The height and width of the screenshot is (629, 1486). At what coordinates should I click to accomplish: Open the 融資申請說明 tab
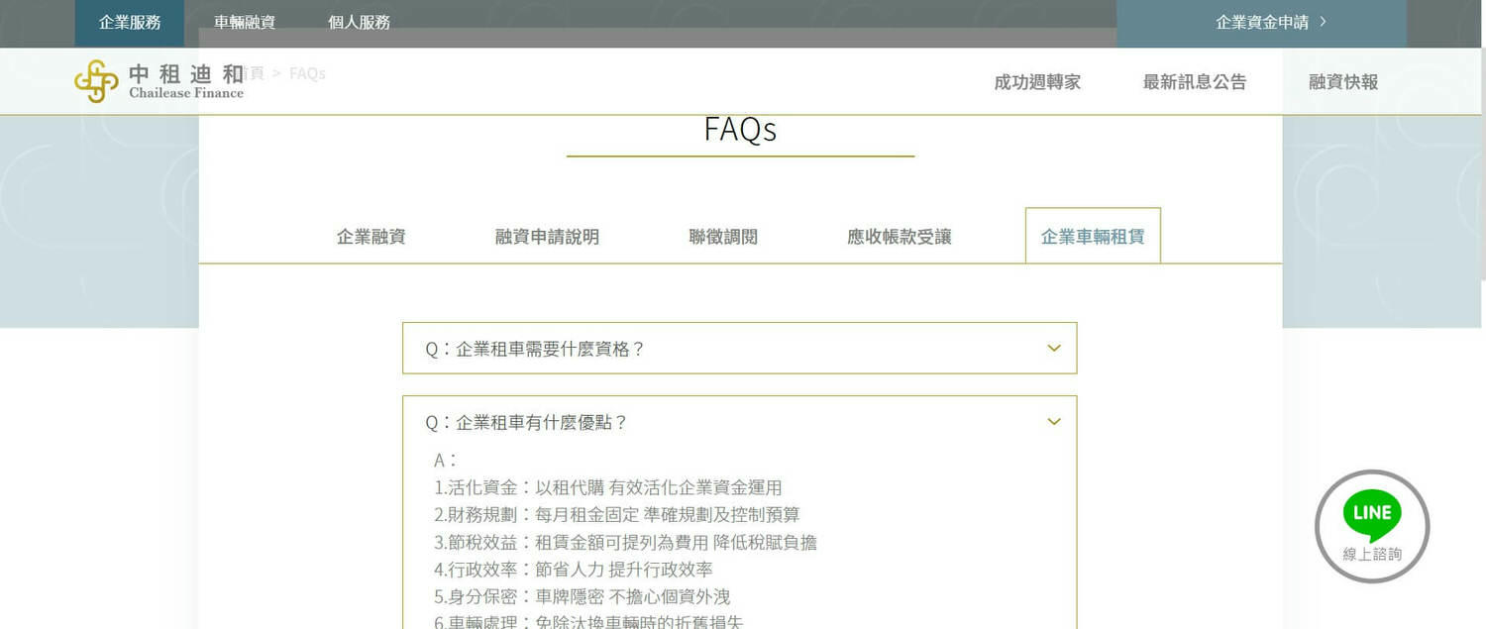pyautogui.click(x=547, y=236)
